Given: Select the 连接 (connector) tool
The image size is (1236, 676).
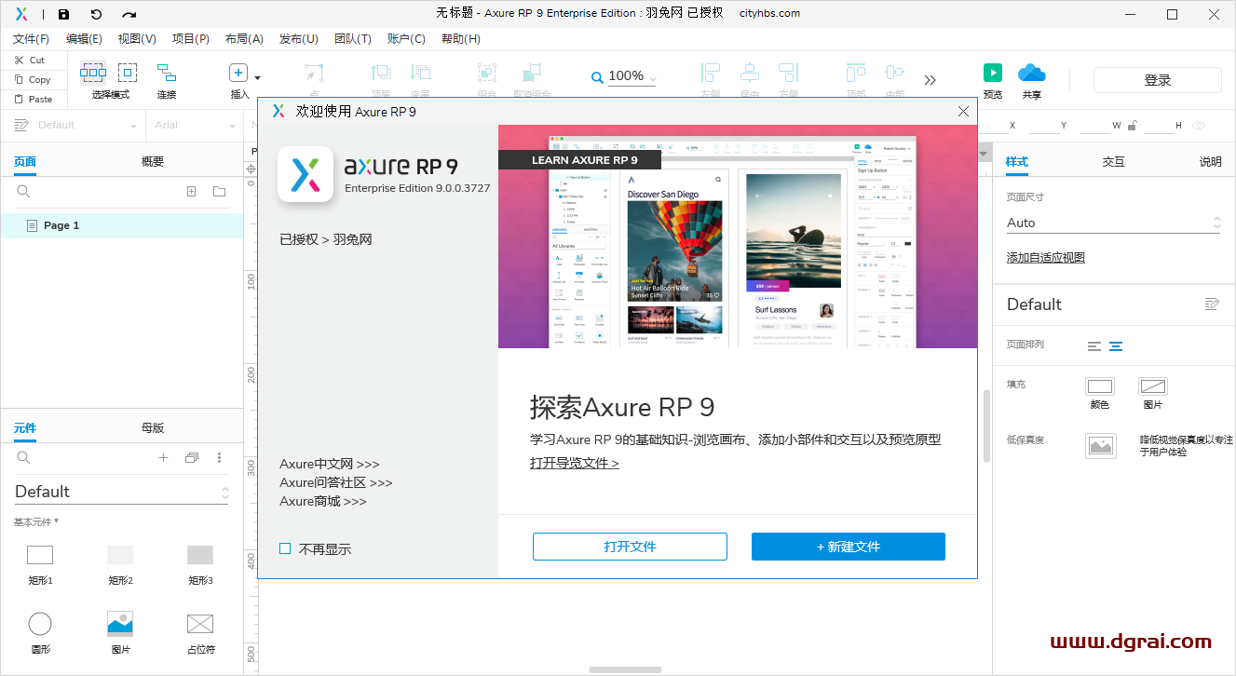Looking at the screenshot, I should (166, 72).
